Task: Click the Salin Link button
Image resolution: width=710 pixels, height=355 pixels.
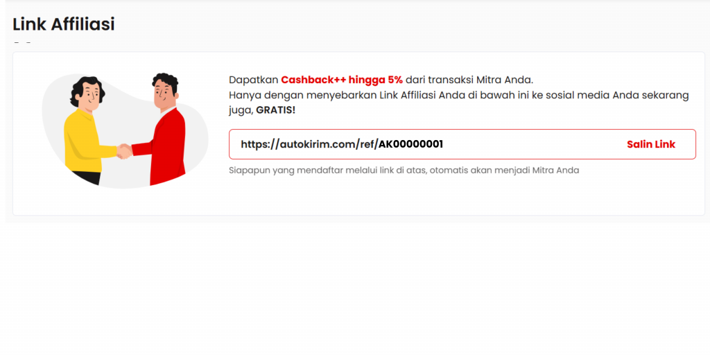Action: (x=650, y=144)
